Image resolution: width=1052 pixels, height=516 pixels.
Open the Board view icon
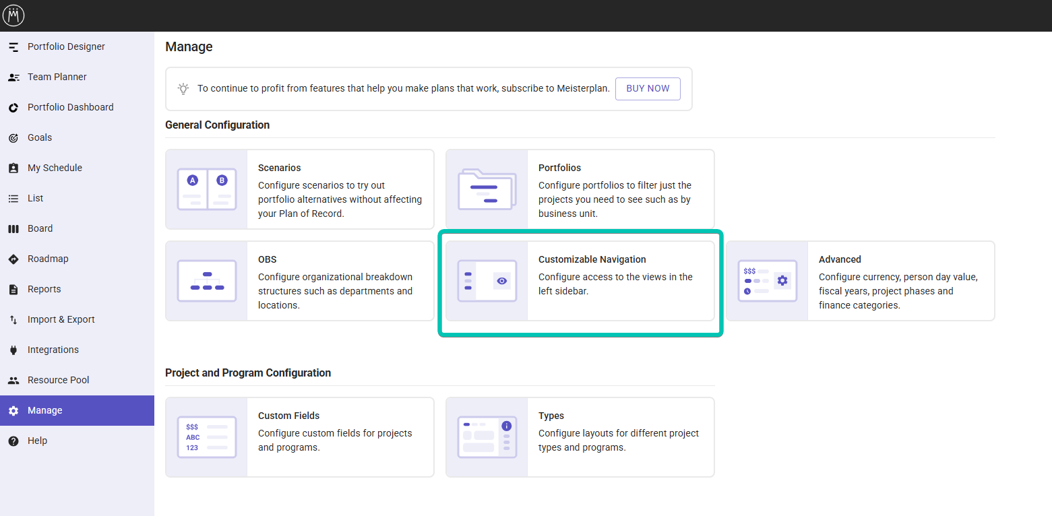click(x=13, y=228)
